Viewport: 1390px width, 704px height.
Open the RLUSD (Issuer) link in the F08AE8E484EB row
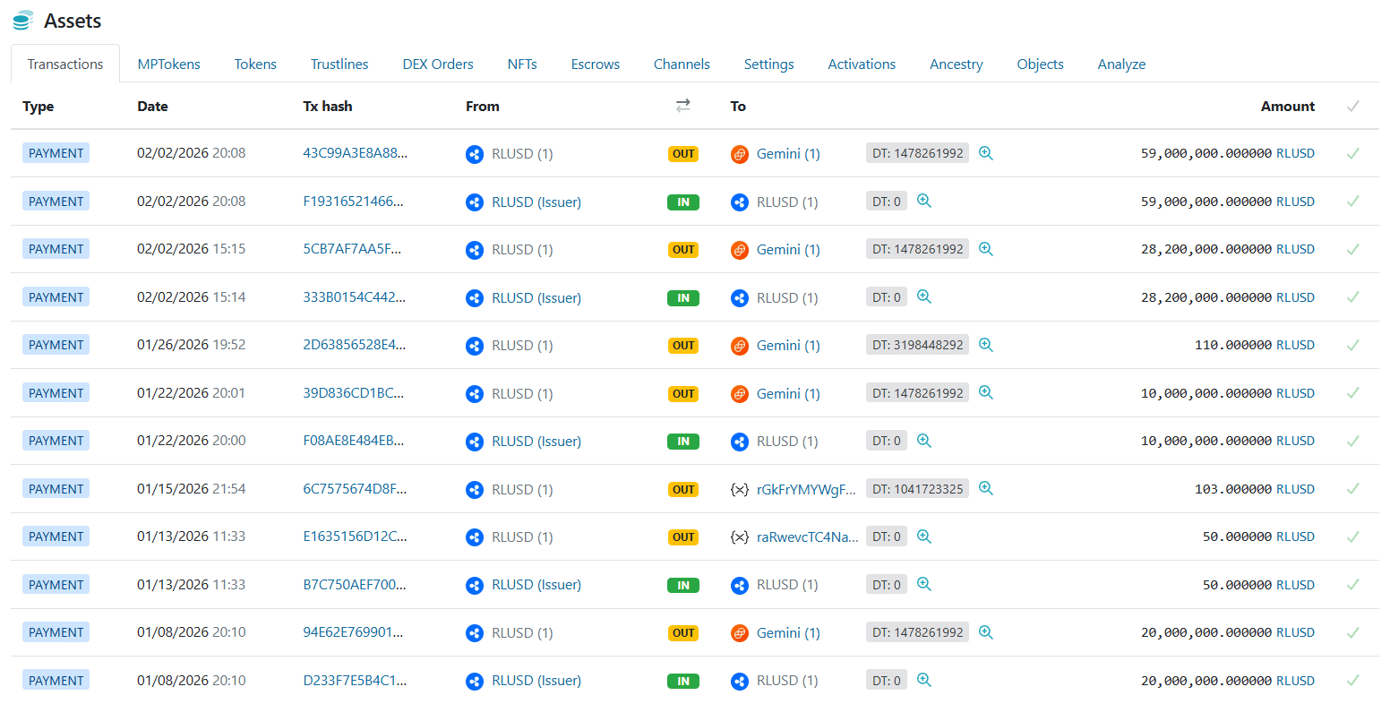click(x=536, y=442)
